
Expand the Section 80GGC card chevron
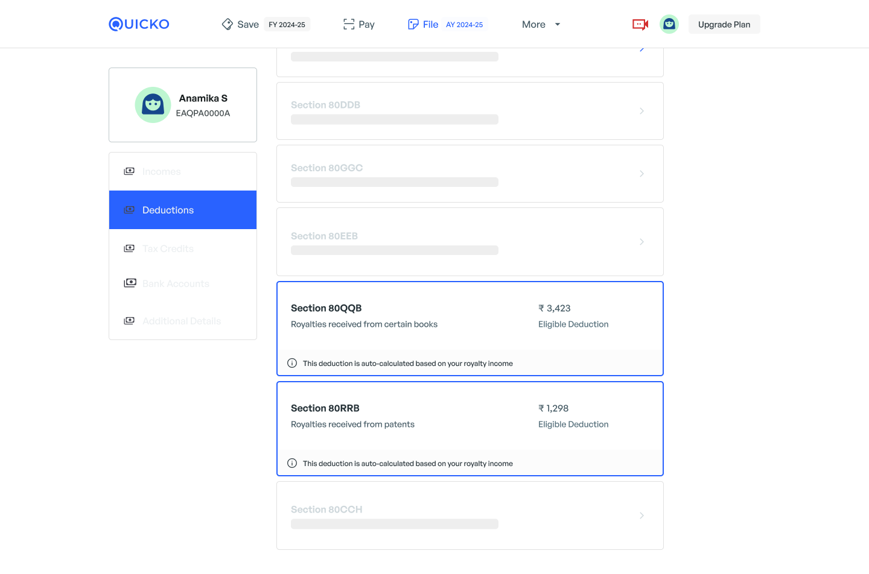click(x=641, y=174)
